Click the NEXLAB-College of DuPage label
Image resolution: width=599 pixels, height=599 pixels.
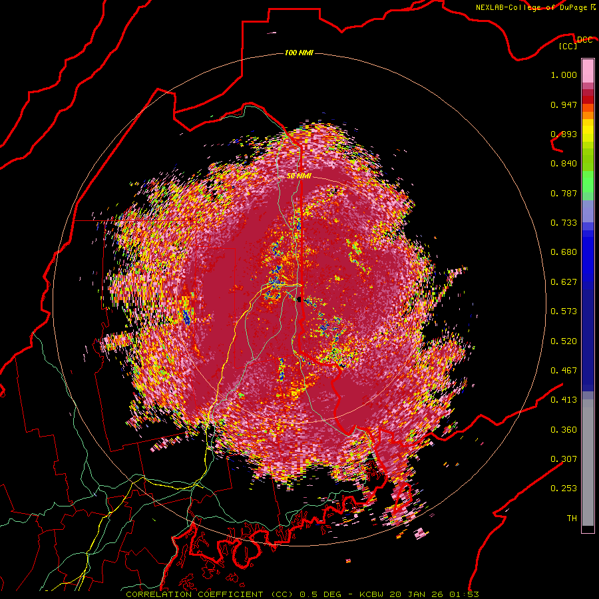(535, 7)
